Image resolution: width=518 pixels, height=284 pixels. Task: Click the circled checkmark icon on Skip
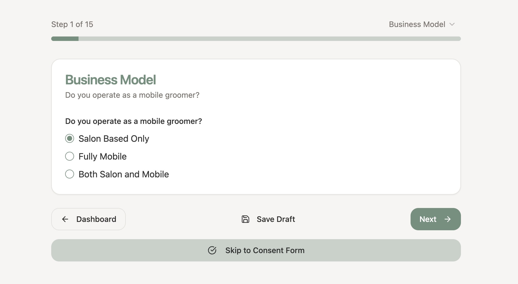(212, 250)
